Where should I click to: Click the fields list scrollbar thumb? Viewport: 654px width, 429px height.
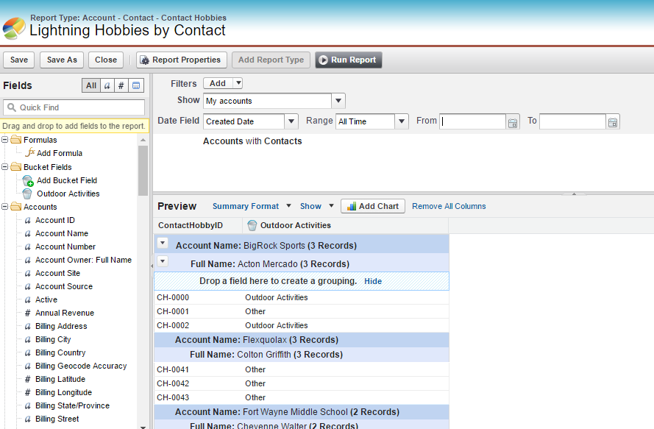click(143, 170)
